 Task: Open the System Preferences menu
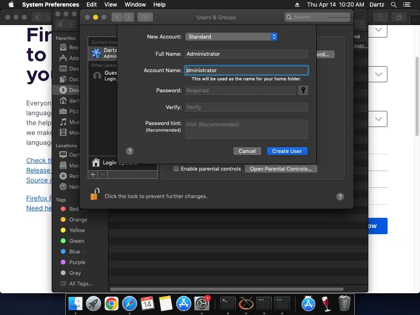(50, 5)
